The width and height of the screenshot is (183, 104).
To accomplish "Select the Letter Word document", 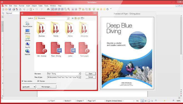I will point(70,49).
